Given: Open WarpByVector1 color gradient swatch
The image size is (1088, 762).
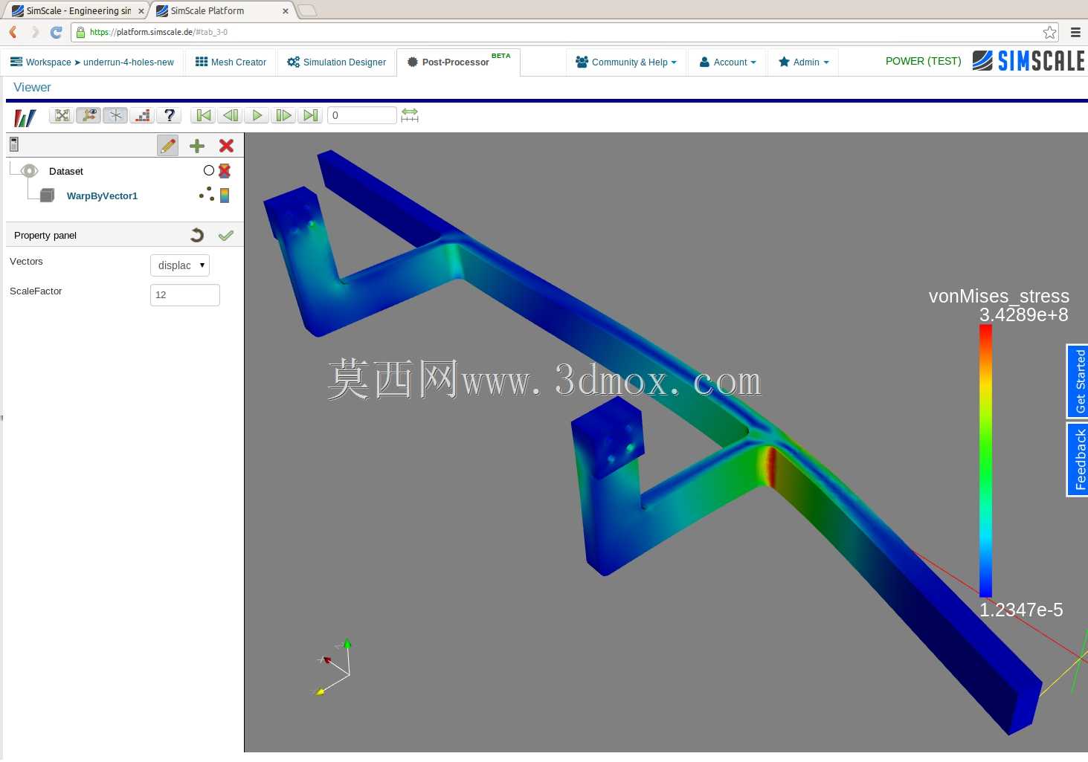Looking at the screenshot, I should point(225,196).
